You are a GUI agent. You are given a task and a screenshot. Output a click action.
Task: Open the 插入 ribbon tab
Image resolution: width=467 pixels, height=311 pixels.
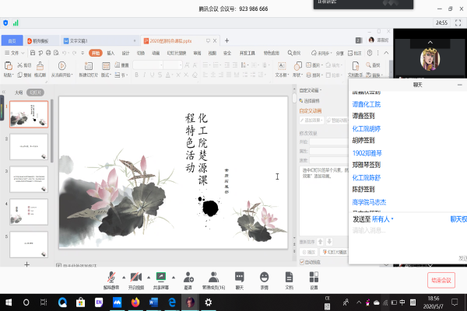(x=111, y=53)
